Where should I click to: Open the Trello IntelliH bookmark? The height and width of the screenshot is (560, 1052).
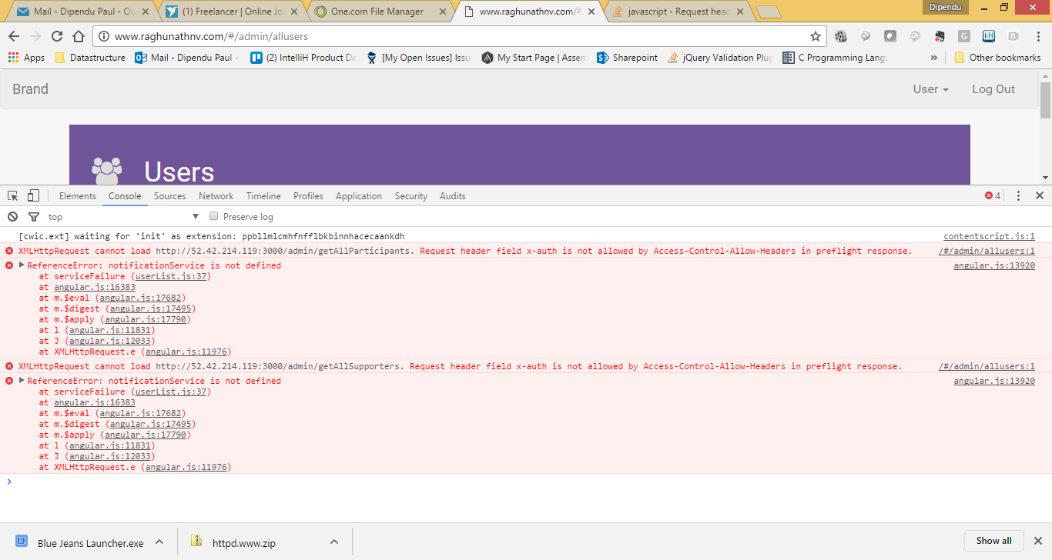coord(303,58)
